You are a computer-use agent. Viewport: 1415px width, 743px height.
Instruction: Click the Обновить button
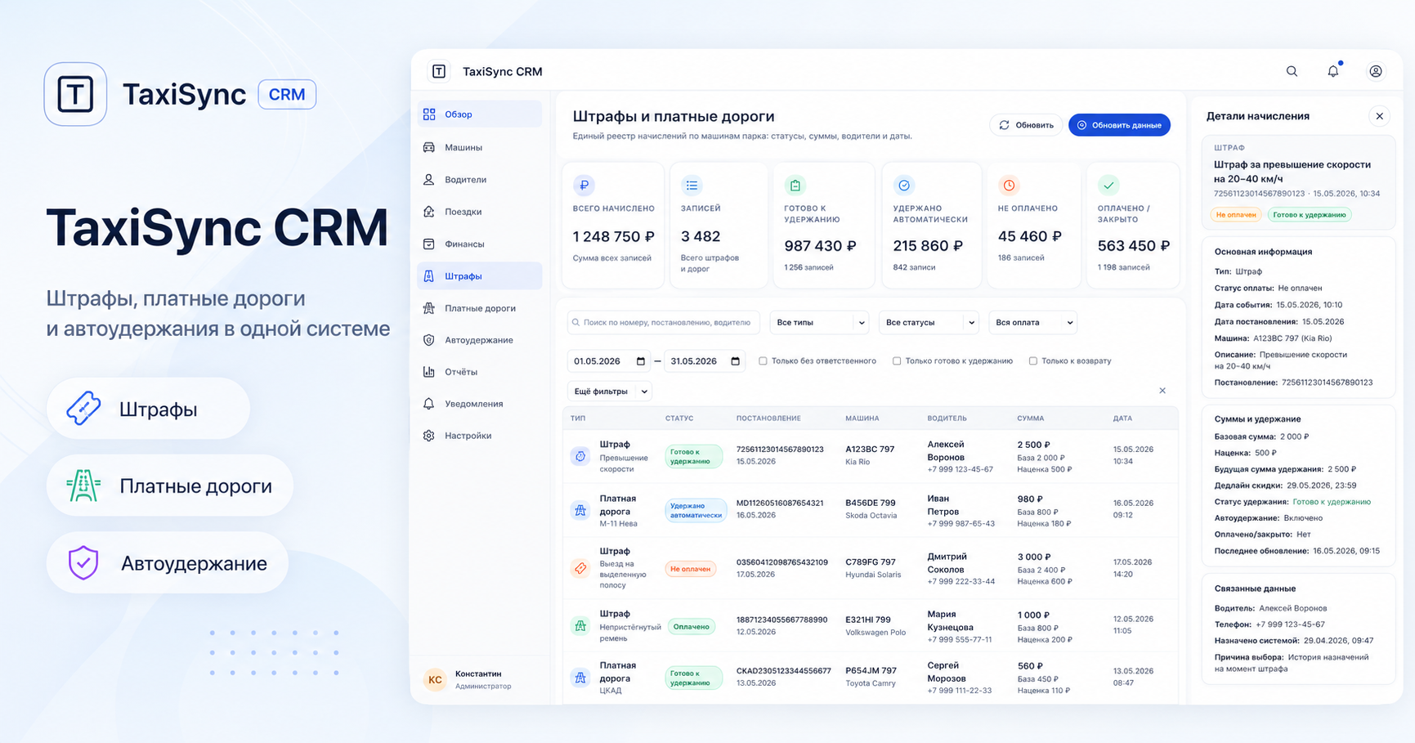coord(1026,125)
